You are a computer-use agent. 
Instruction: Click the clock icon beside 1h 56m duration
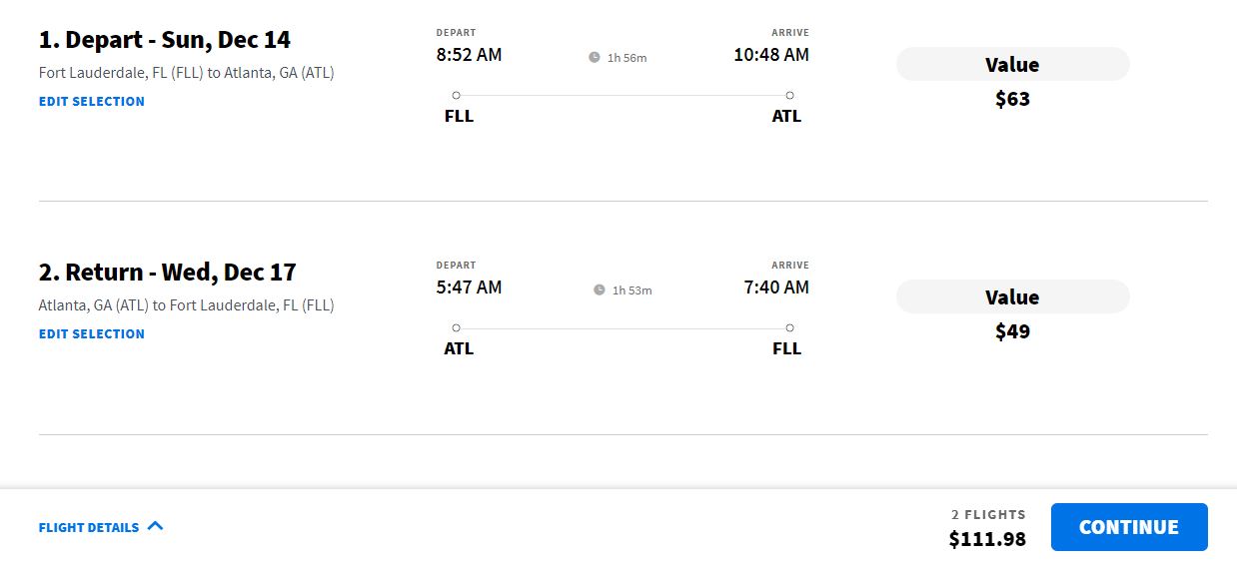click(595, 58)
